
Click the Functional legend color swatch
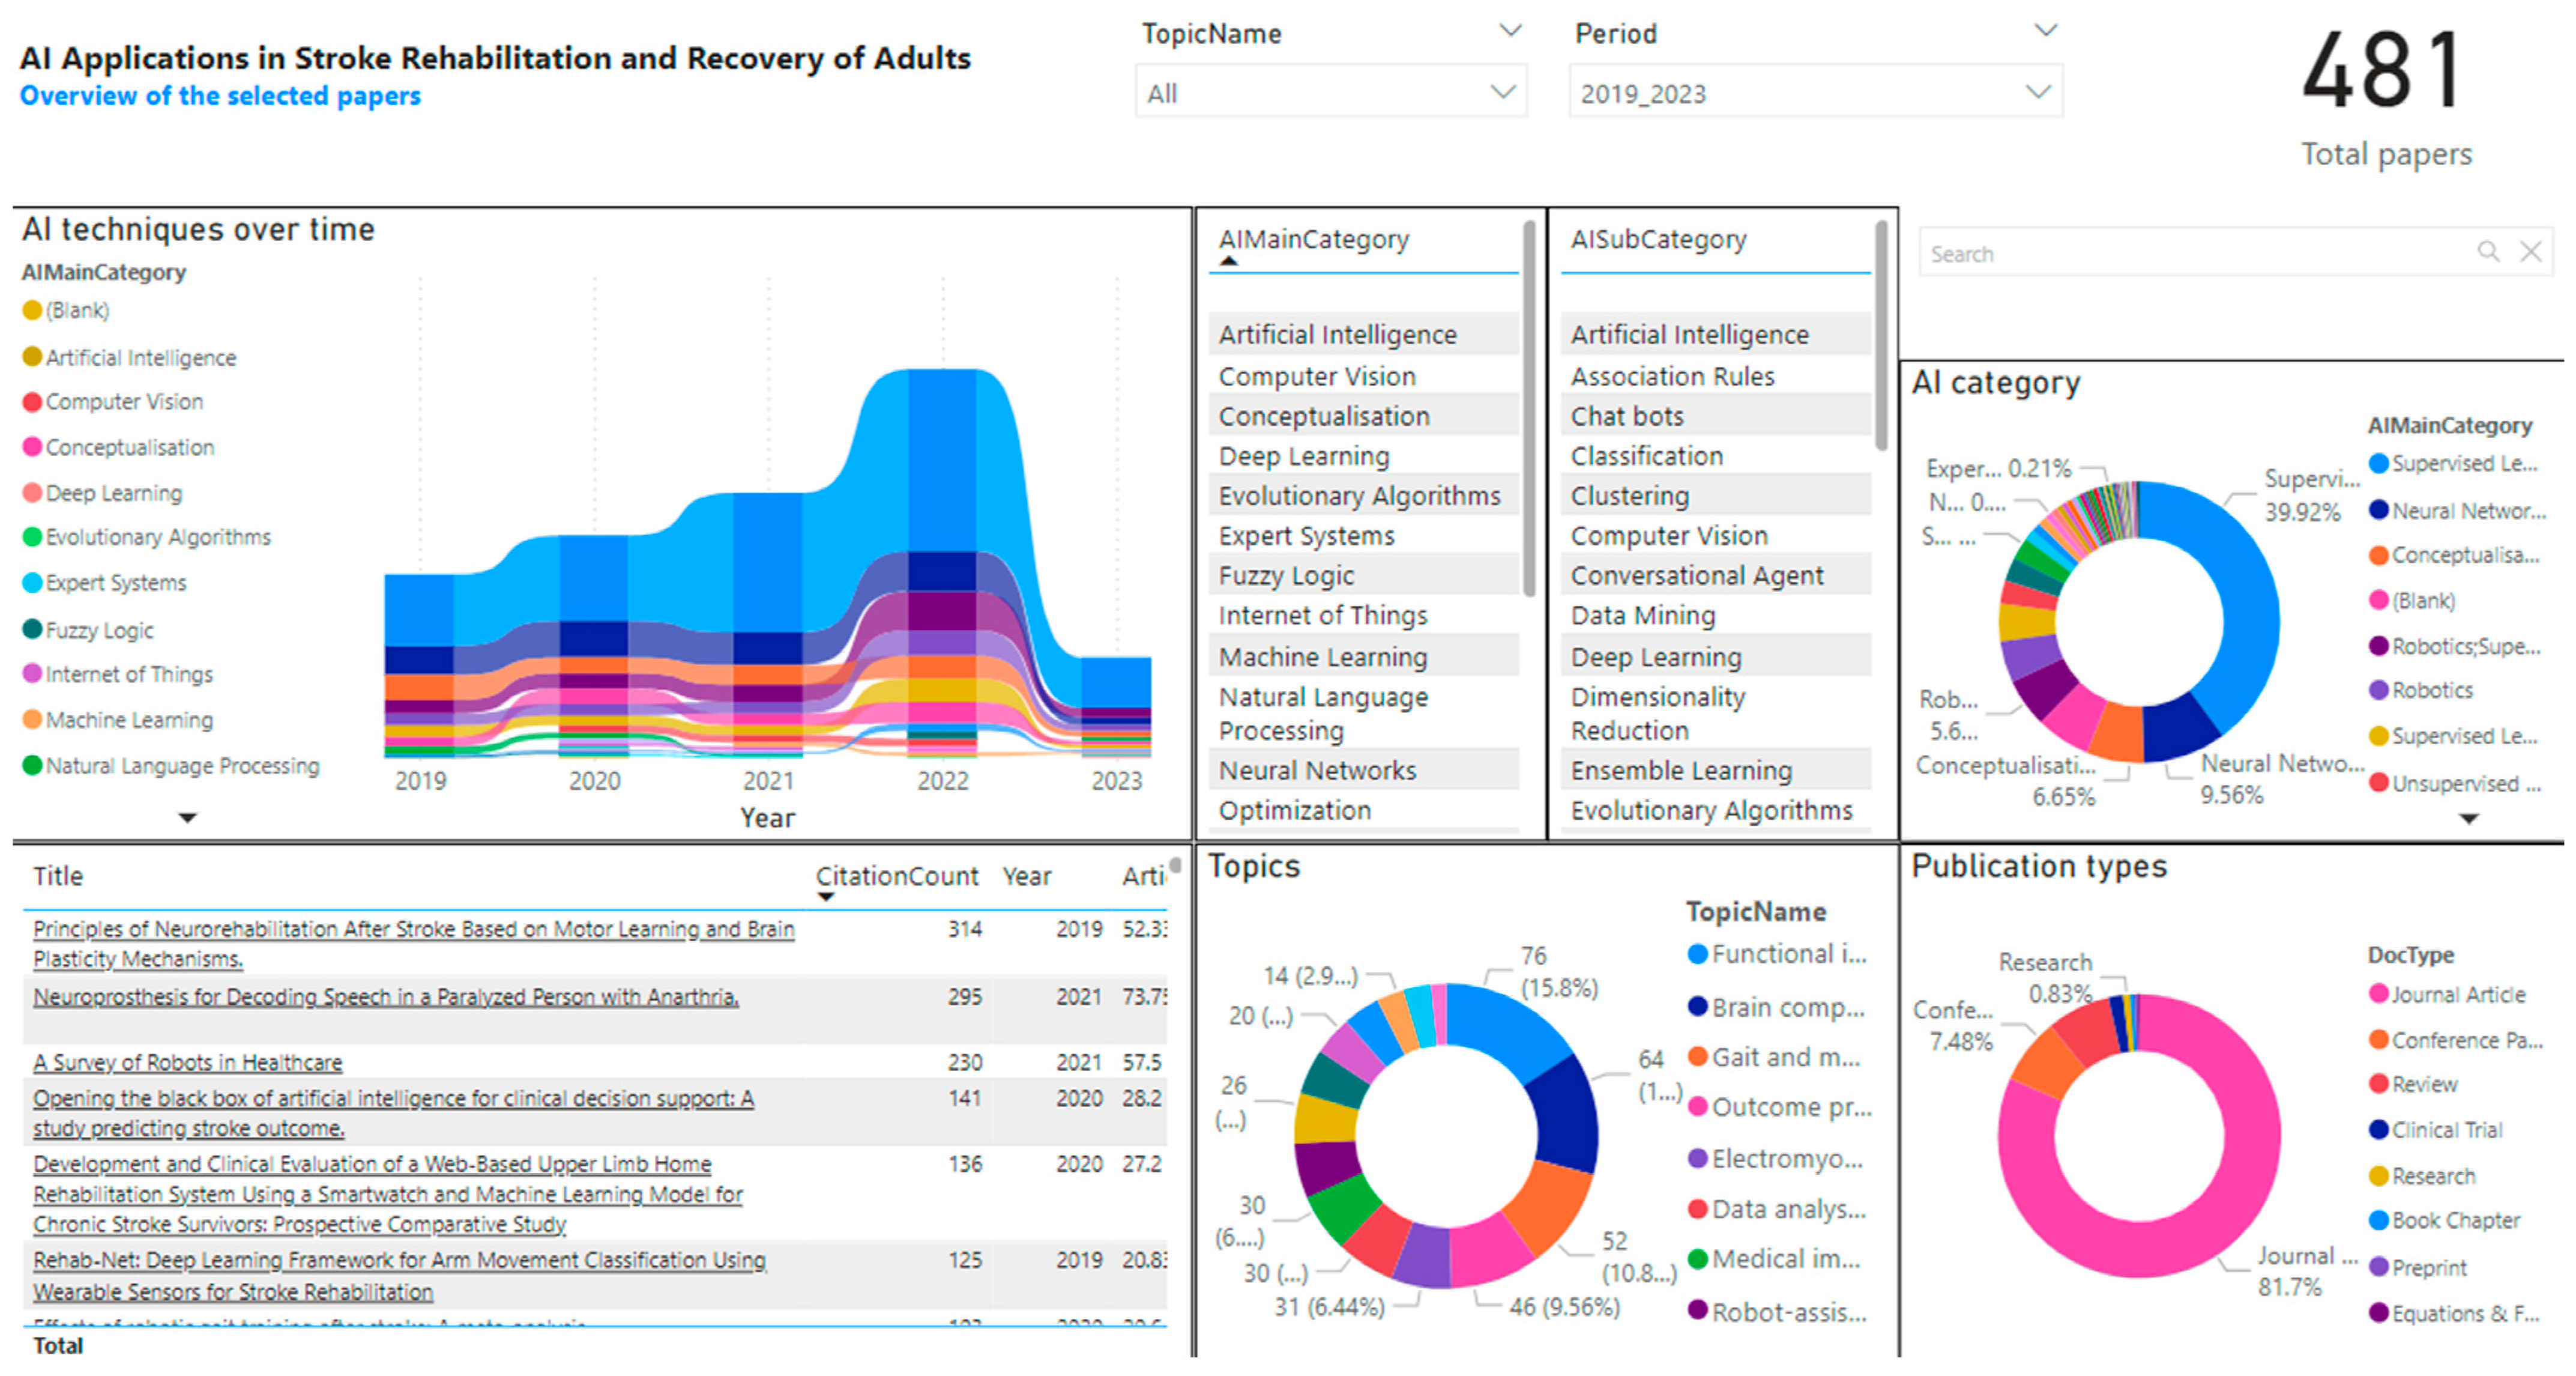(x=1697, y=954)
